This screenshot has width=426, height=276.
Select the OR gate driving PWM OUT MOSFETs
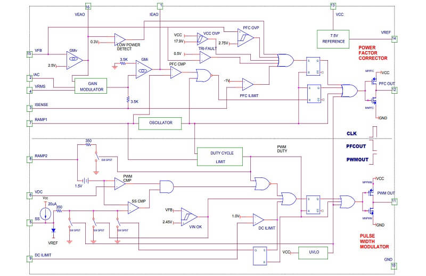click(x=348, y=202)
